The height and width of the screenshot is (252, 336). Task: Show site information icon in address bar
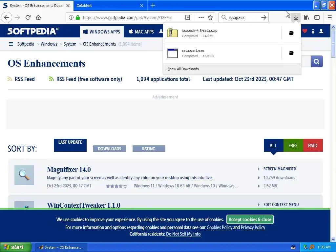(71, 17)
